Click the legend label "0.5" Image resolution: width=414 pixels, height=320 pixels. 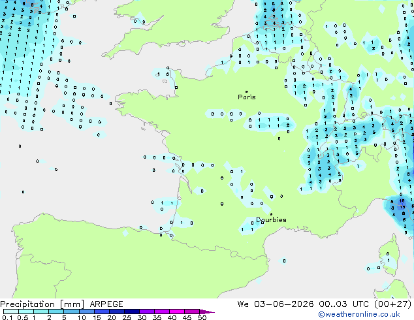[x=23, y=317]
